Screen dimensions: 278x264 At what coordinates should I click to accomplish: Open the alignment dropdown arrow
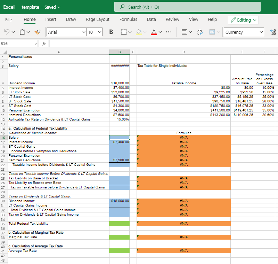[190, 32]
